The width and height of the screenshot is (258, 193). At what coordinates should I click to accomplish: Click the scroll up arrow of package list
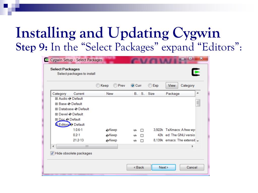pyautogui.click(x=198, y=93)
